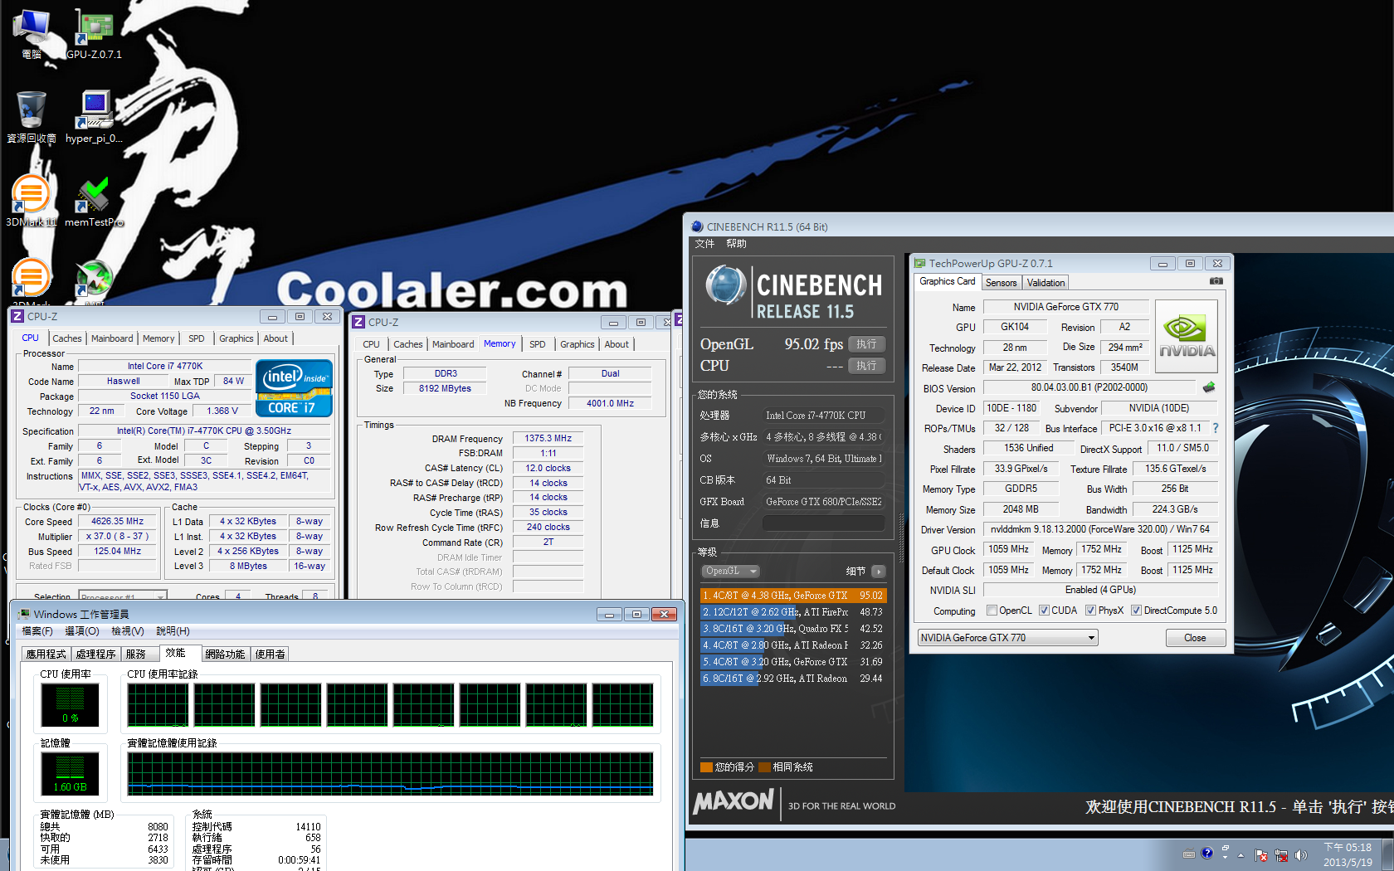1394x871 pixels.
Task: Open the Graphics tab in left CPU-Z
Action: click(x=236, y=338)
